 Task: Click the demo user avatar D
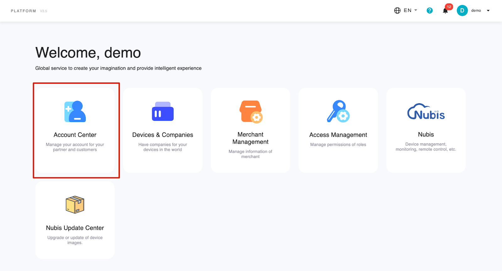pyautogui.click(x=462, y=10)
